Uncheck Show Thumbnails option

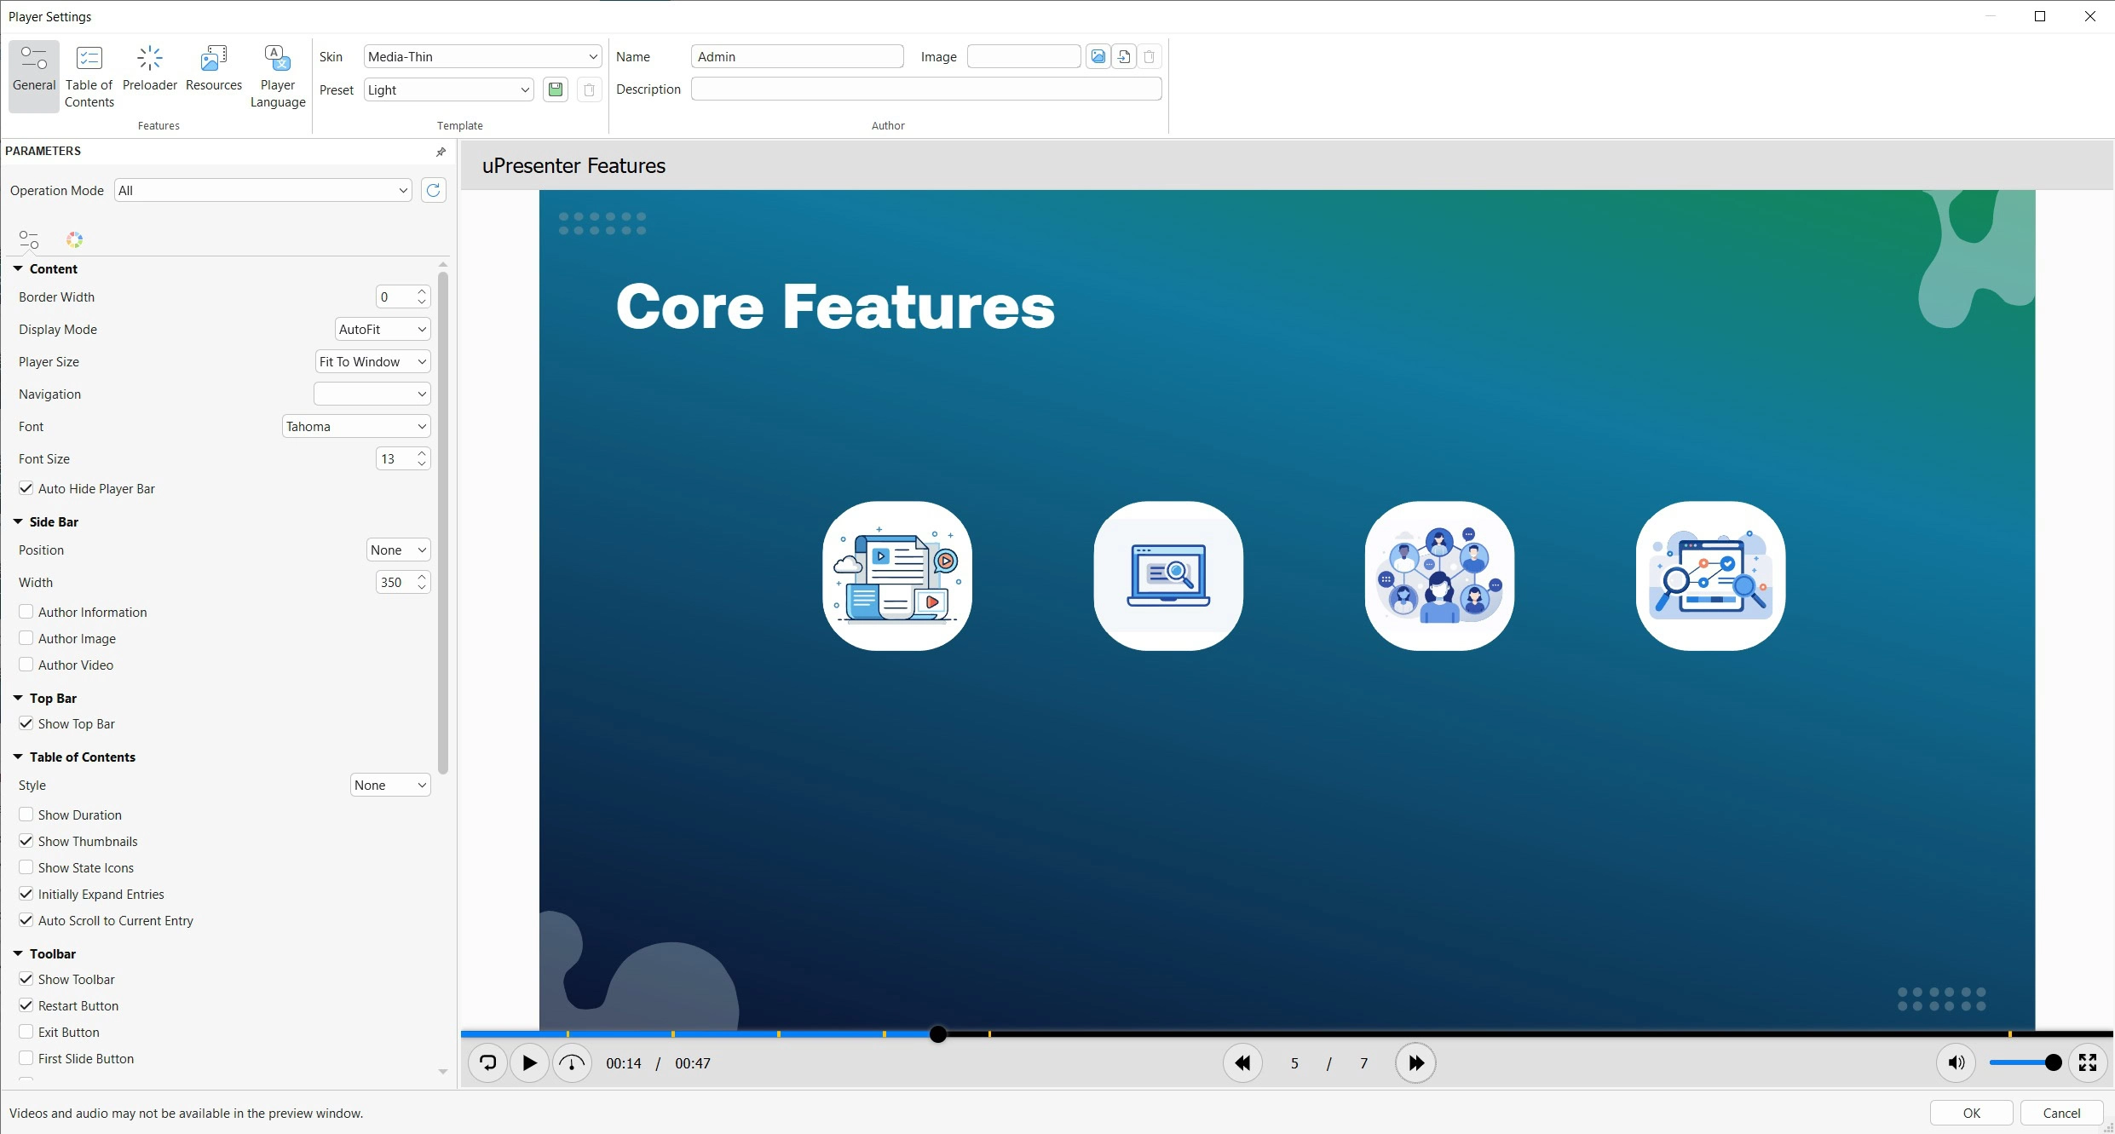coord(26,841)
